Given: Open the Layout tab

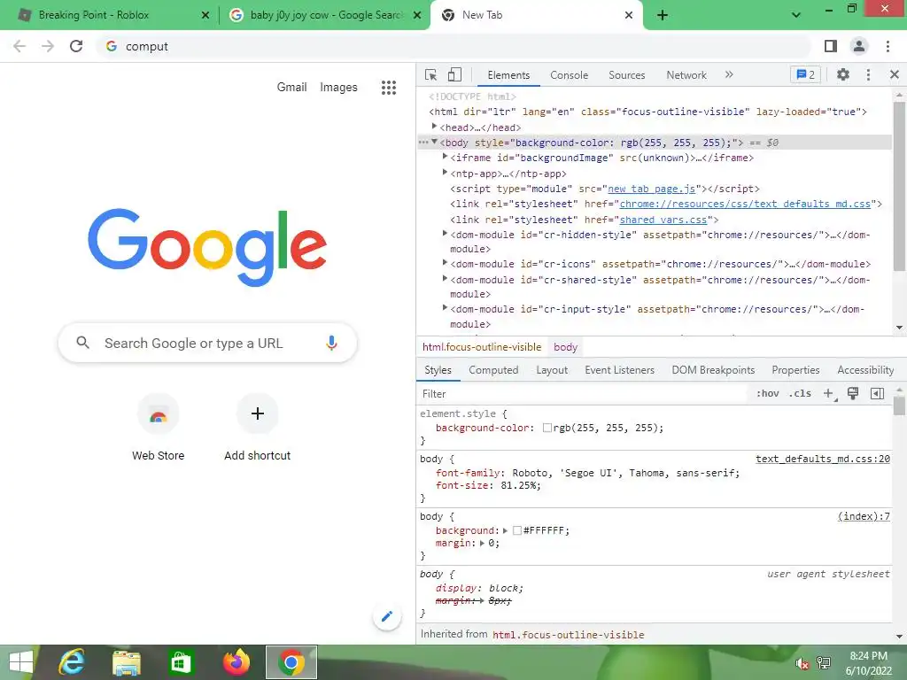Looking at the screenshot, I should tap(552, 370).
